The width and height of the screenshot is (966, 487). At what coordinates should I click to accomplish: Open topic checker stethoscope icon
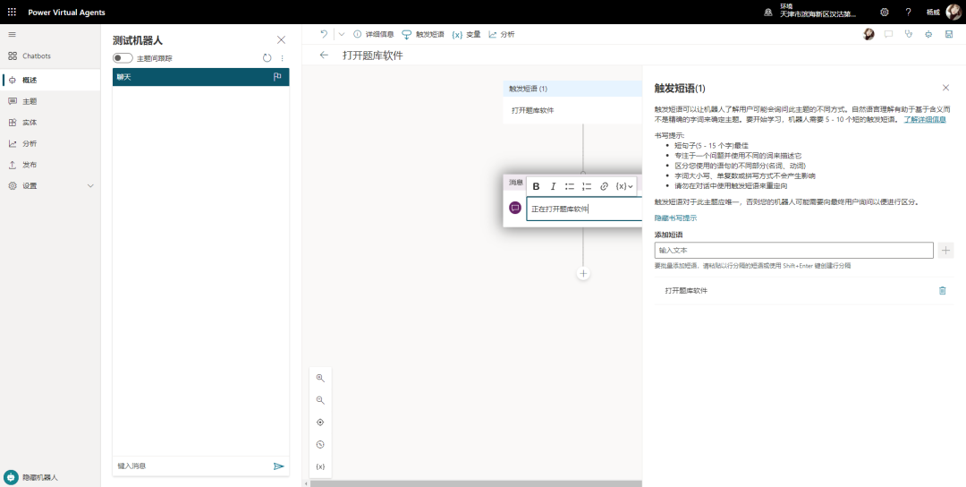click(908, 35)
